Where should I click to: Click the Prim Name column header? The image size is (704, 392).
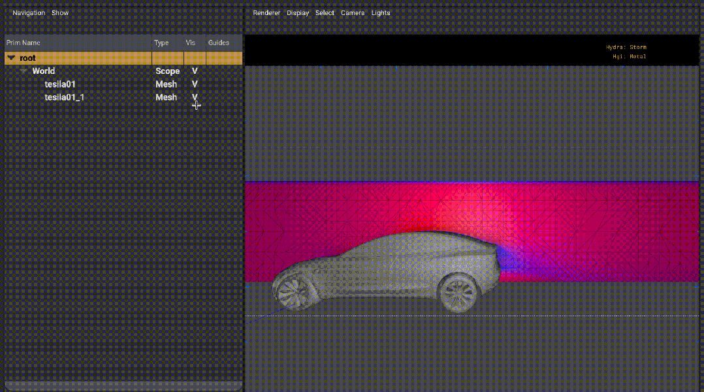24,43
